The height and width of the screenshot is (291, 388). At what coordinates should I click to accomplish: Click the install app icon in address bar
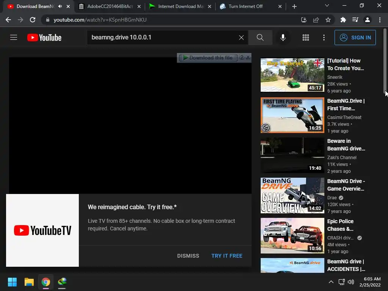(x=304, y=20)
